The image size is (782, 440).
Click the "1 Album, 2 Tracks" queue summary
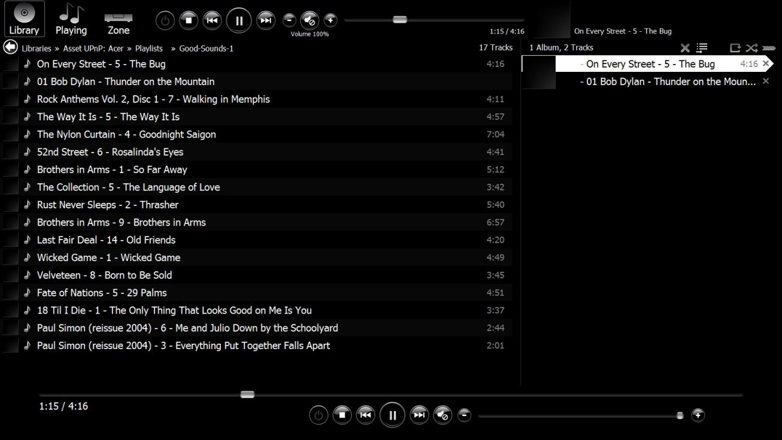pyautogui.click(x=561, y=47)
